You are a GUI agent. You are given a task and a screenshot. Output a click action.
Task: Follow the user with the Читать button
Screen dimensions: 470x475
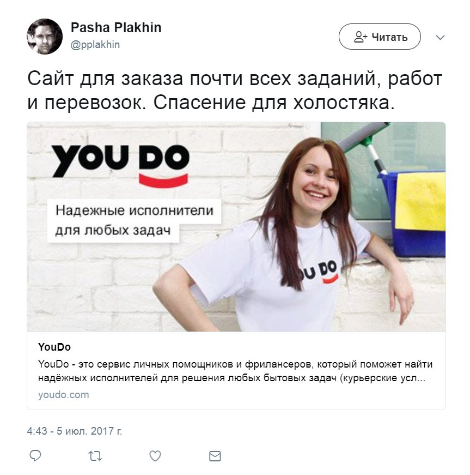(380, 37)
